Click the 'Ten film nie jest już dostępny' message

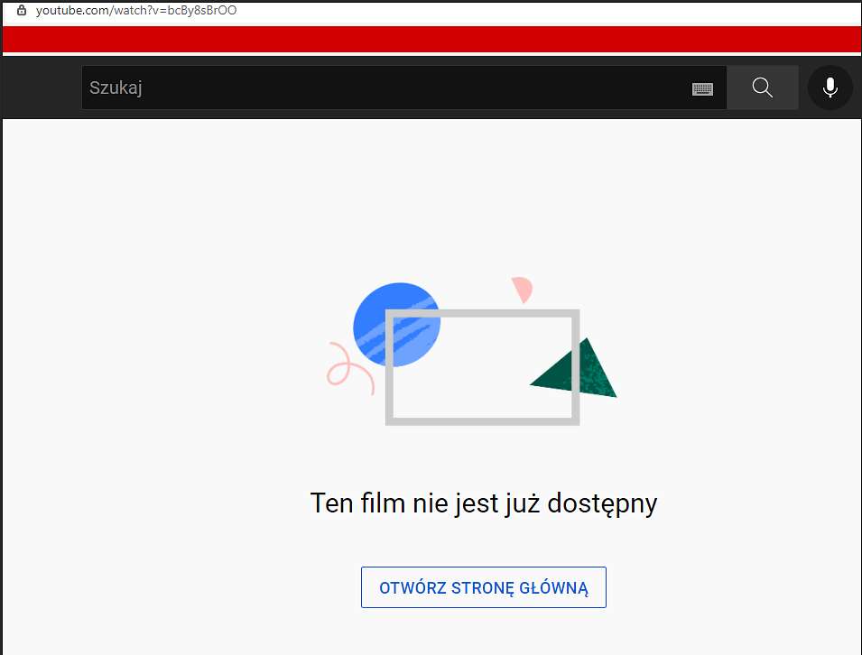click(484, 503)
